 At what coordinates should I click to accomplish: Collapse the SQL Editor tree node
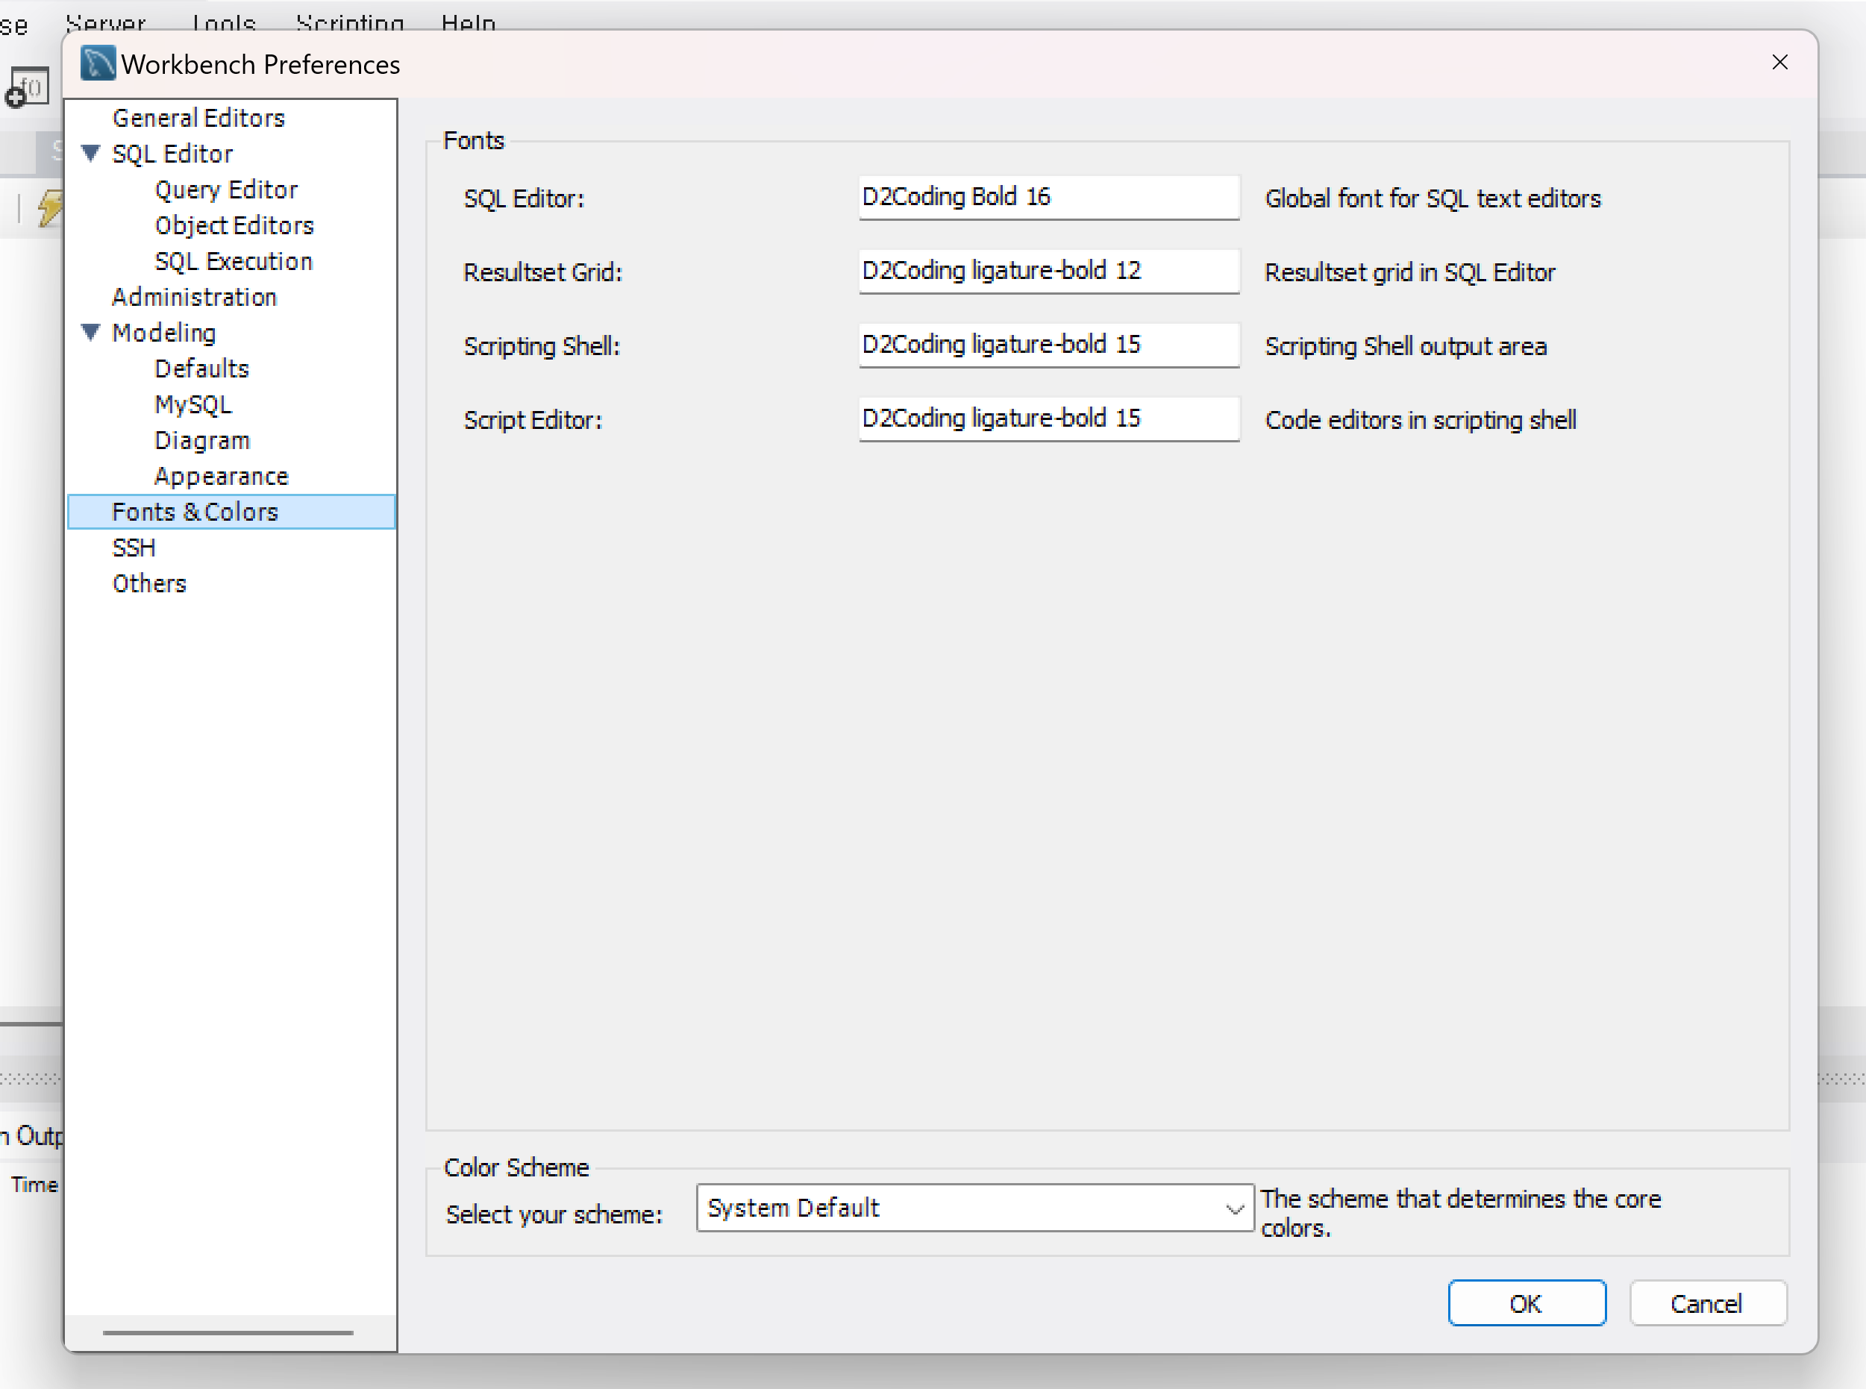(x=91, y=153)
